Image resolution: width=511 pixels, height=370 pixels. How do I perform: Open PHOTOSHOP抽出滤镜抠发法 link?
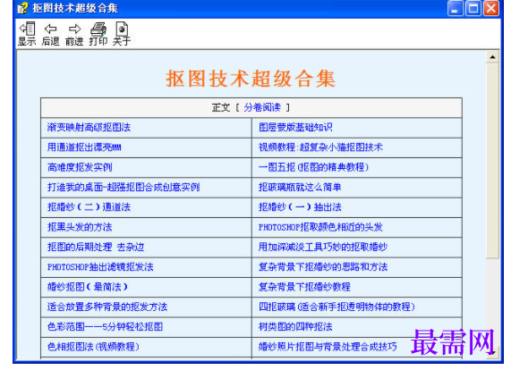click(x=100, y=267)
